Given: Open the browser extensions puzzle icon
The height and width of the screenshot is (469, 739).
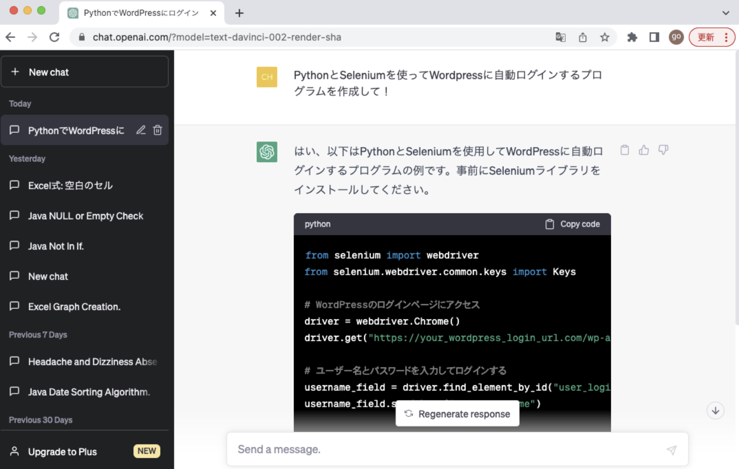Looking at the screenshot, I should pos(633,37).
